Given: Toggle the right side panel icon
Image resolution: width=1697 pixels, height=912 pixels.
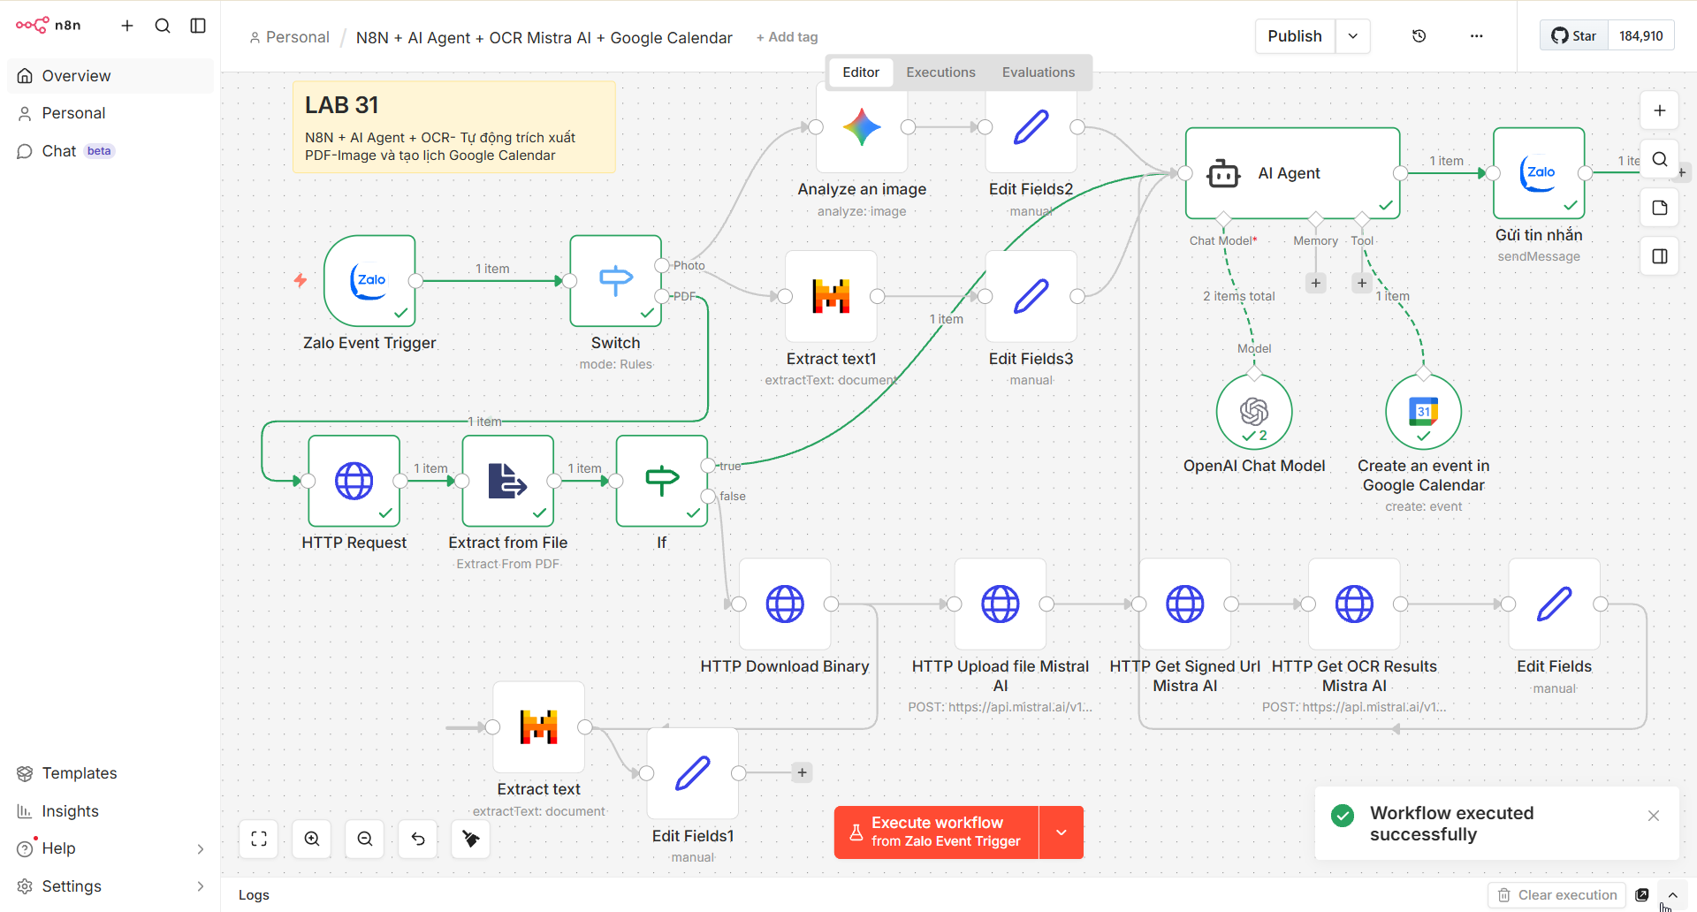Looking at the screenshot, I should coord(1659,256).
